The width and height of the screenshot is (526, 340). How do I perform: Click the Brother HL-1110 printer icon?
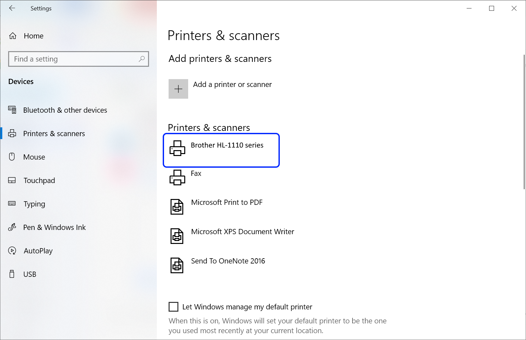[177, 148]
